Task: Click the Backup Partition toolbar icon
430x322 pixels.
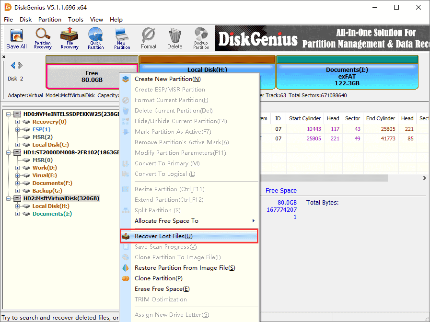Action: coord(201,38)
